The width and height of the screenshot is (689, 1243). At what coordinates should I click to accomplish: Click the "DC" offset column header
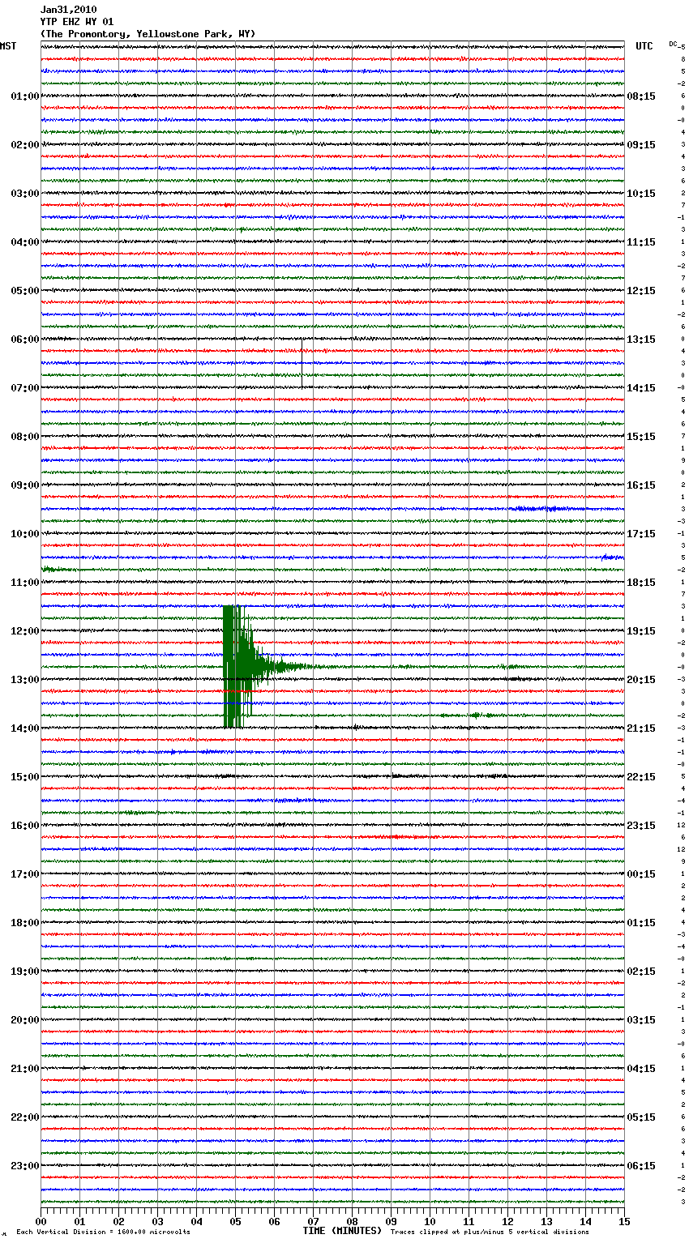coord(674,44)
